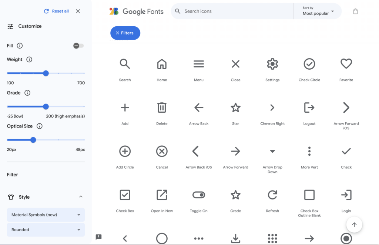Screen dimensions: 379x245
Task: Open the feedback report icon
Action: 98,237
